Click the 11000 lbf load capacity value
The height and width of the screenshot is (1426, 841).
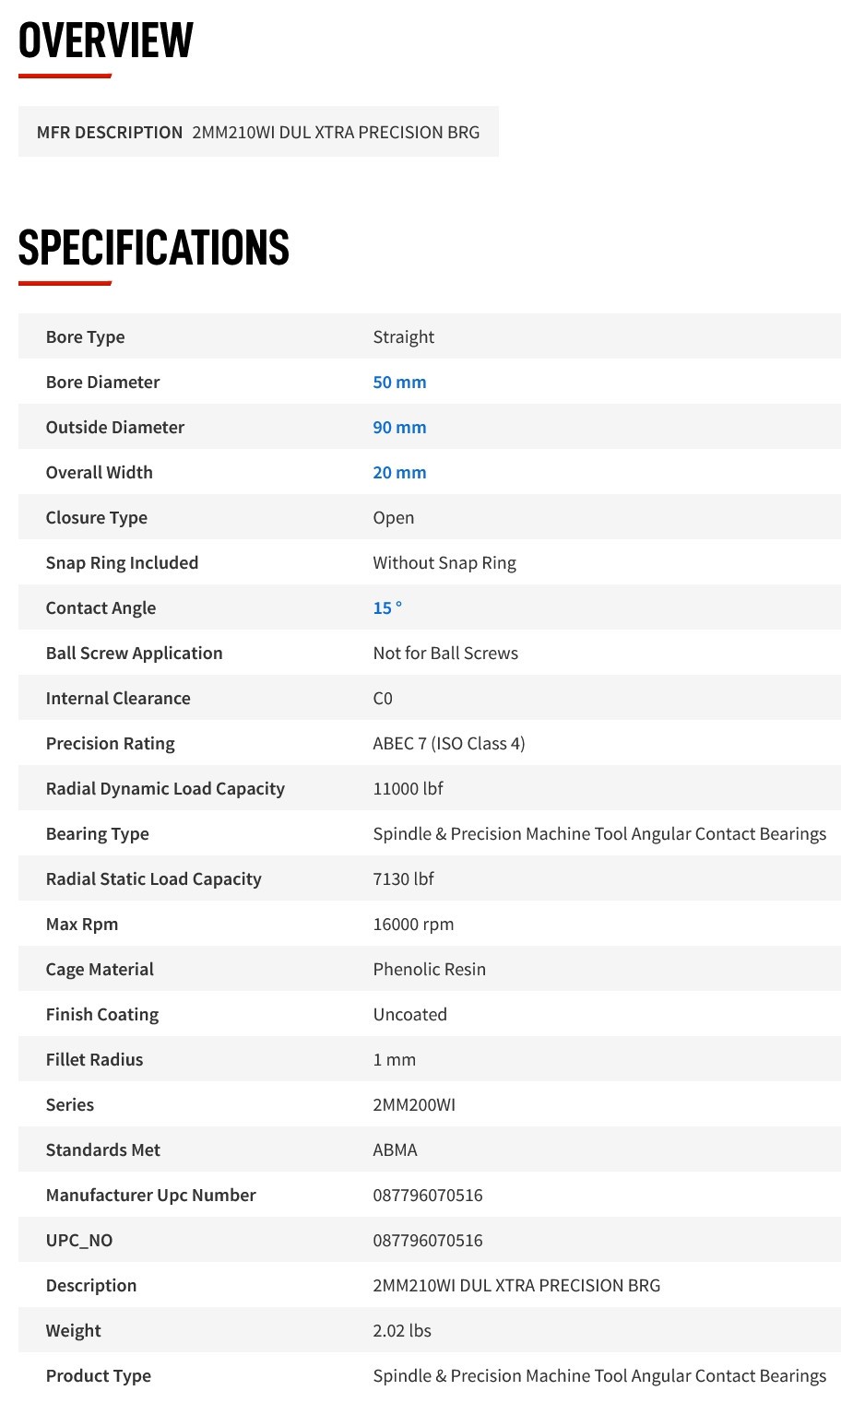[408, 788]
